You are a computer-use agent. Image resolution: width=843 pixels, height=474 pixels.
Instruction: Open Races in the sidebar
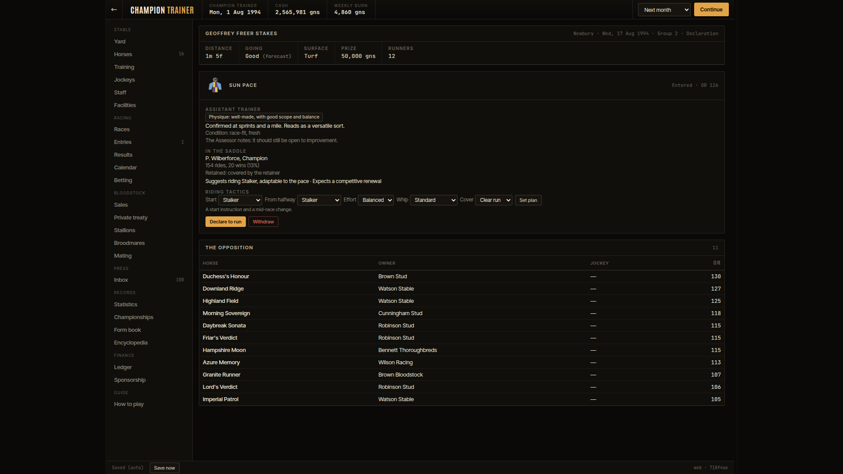tap(149, 129)
